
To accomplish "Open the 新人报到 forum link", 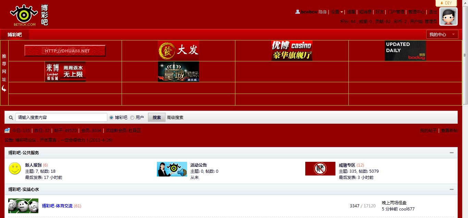I will (33, 165).
